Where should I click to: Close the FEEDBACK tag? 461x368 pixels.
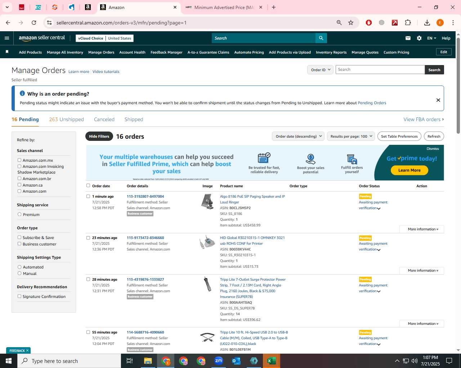point(27,350)
